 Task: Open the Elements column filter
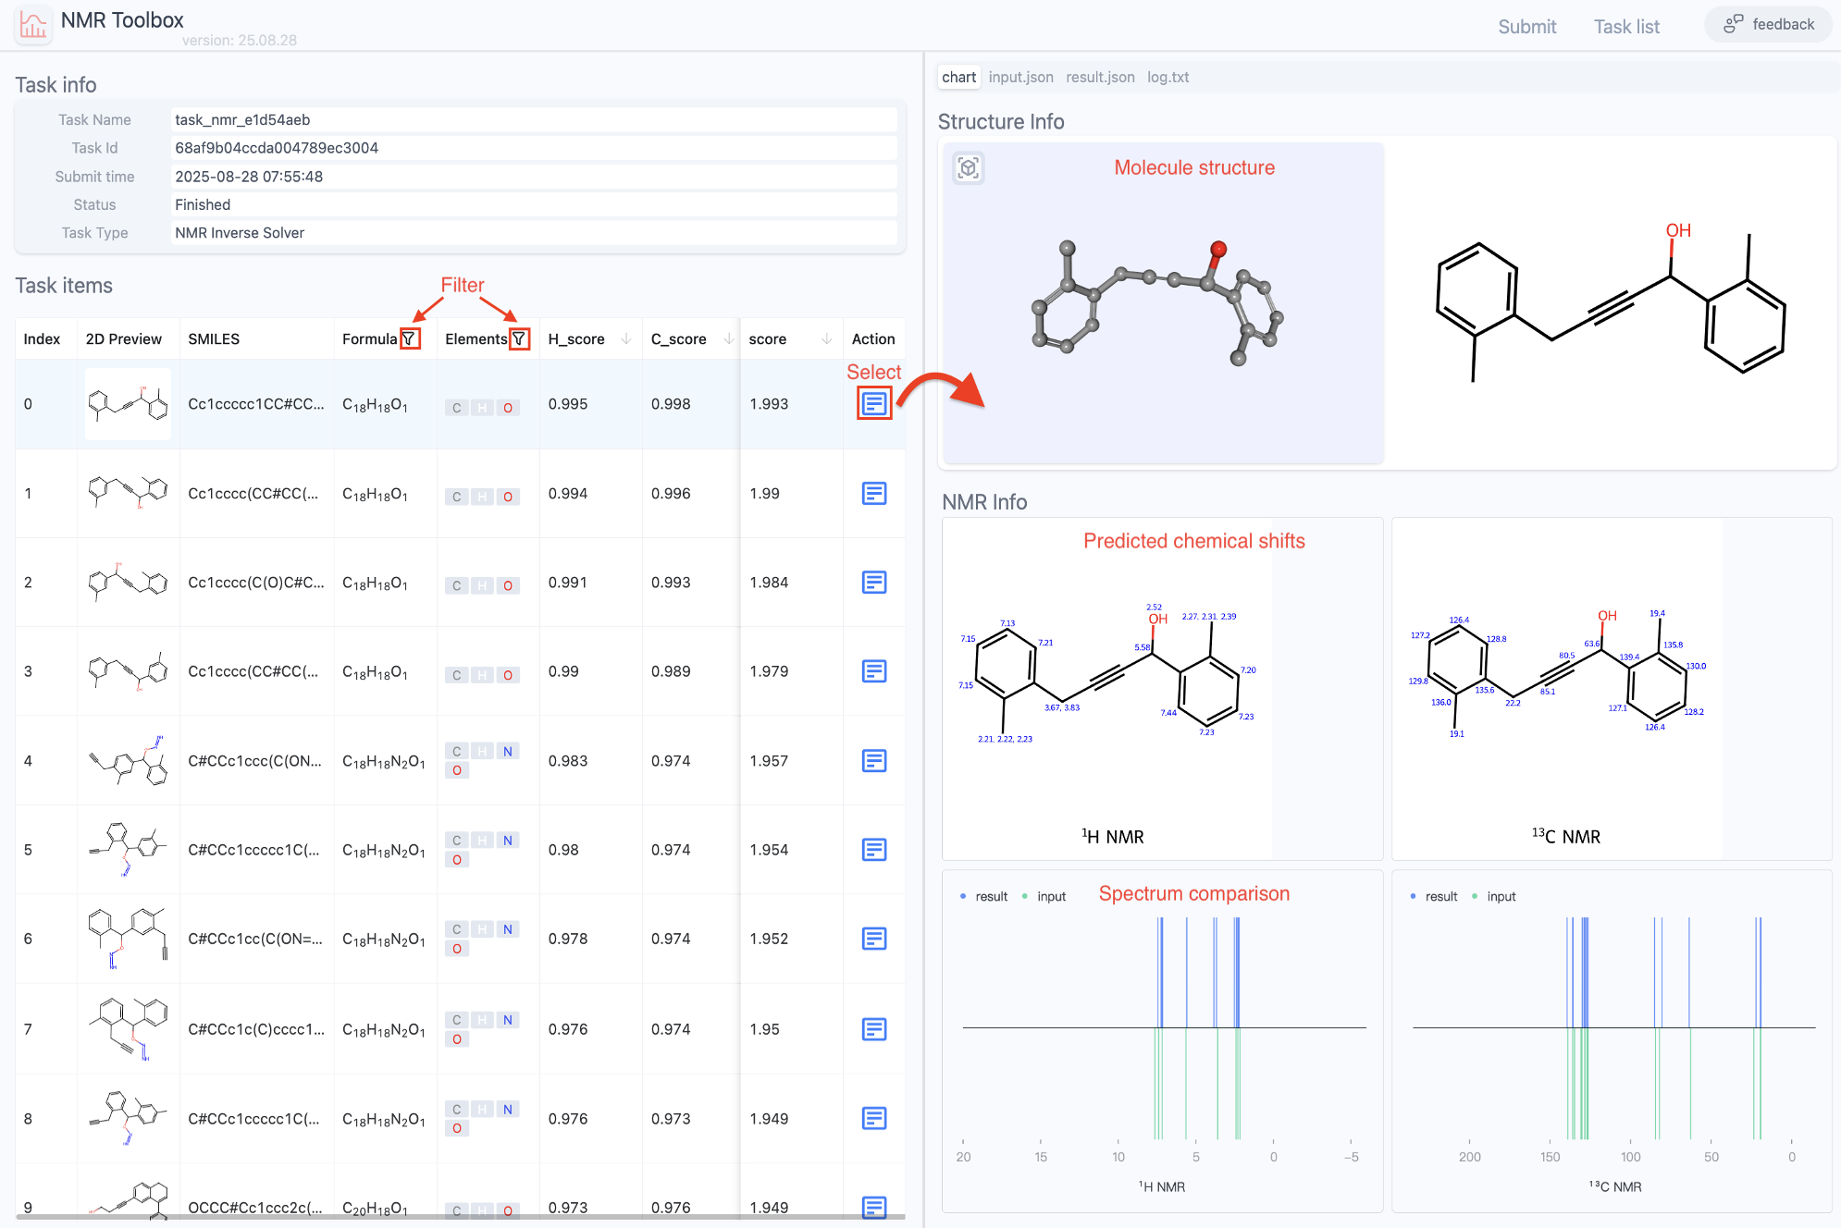(520, 339)
